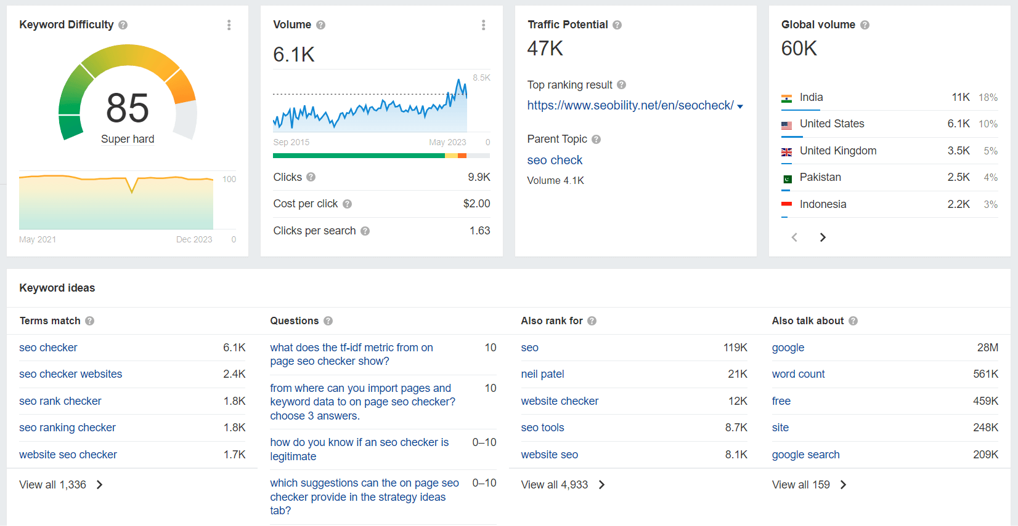The width and height of the screenshot is (1018, 526).
Task: View all 1,336 terms match keywords
Action: point(61,485)
